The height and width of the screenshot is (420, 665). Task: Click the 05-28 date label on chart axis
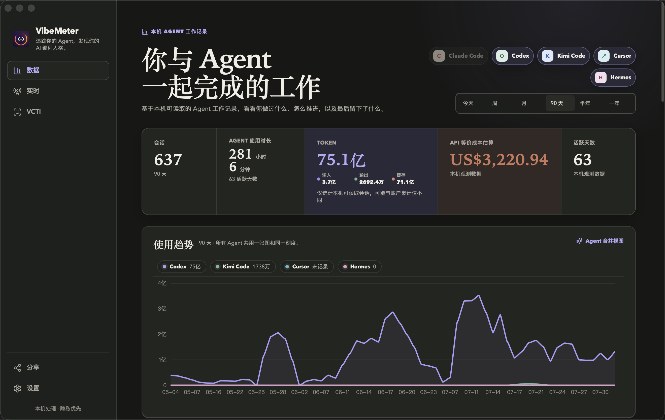pyautogui.click(x=278, y=392)
